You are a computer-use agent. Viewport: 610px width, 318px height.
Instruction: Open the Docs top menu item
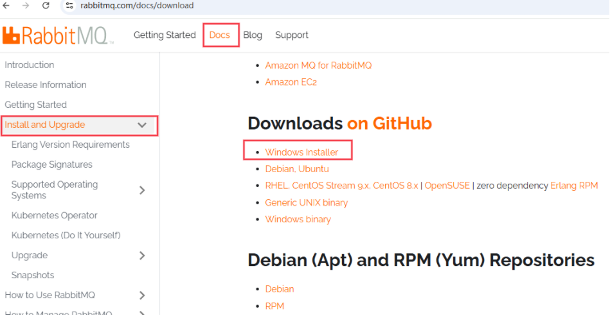(219, 35)
